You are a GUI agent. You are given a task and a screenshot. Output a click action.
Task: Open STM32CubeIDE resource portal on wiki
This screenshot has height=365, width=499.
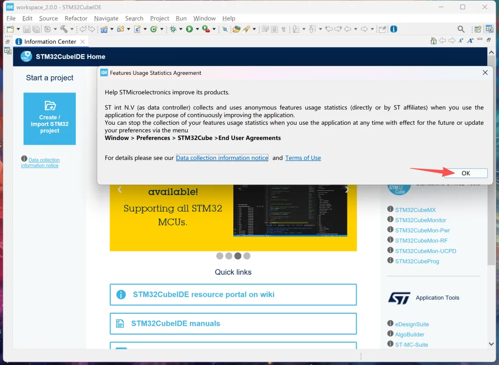[x=233, y=295]
